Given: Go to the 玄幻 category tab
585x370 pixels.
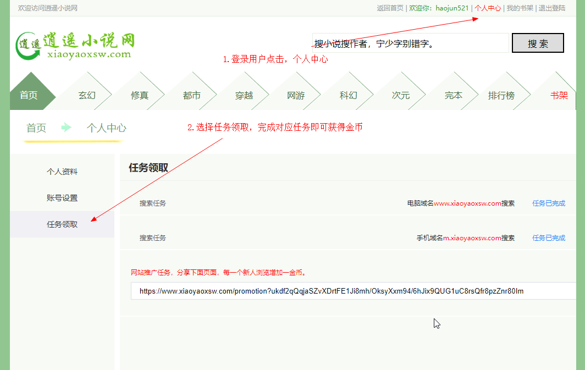Looking at the screenshot, I should click(x=87, y=95).
